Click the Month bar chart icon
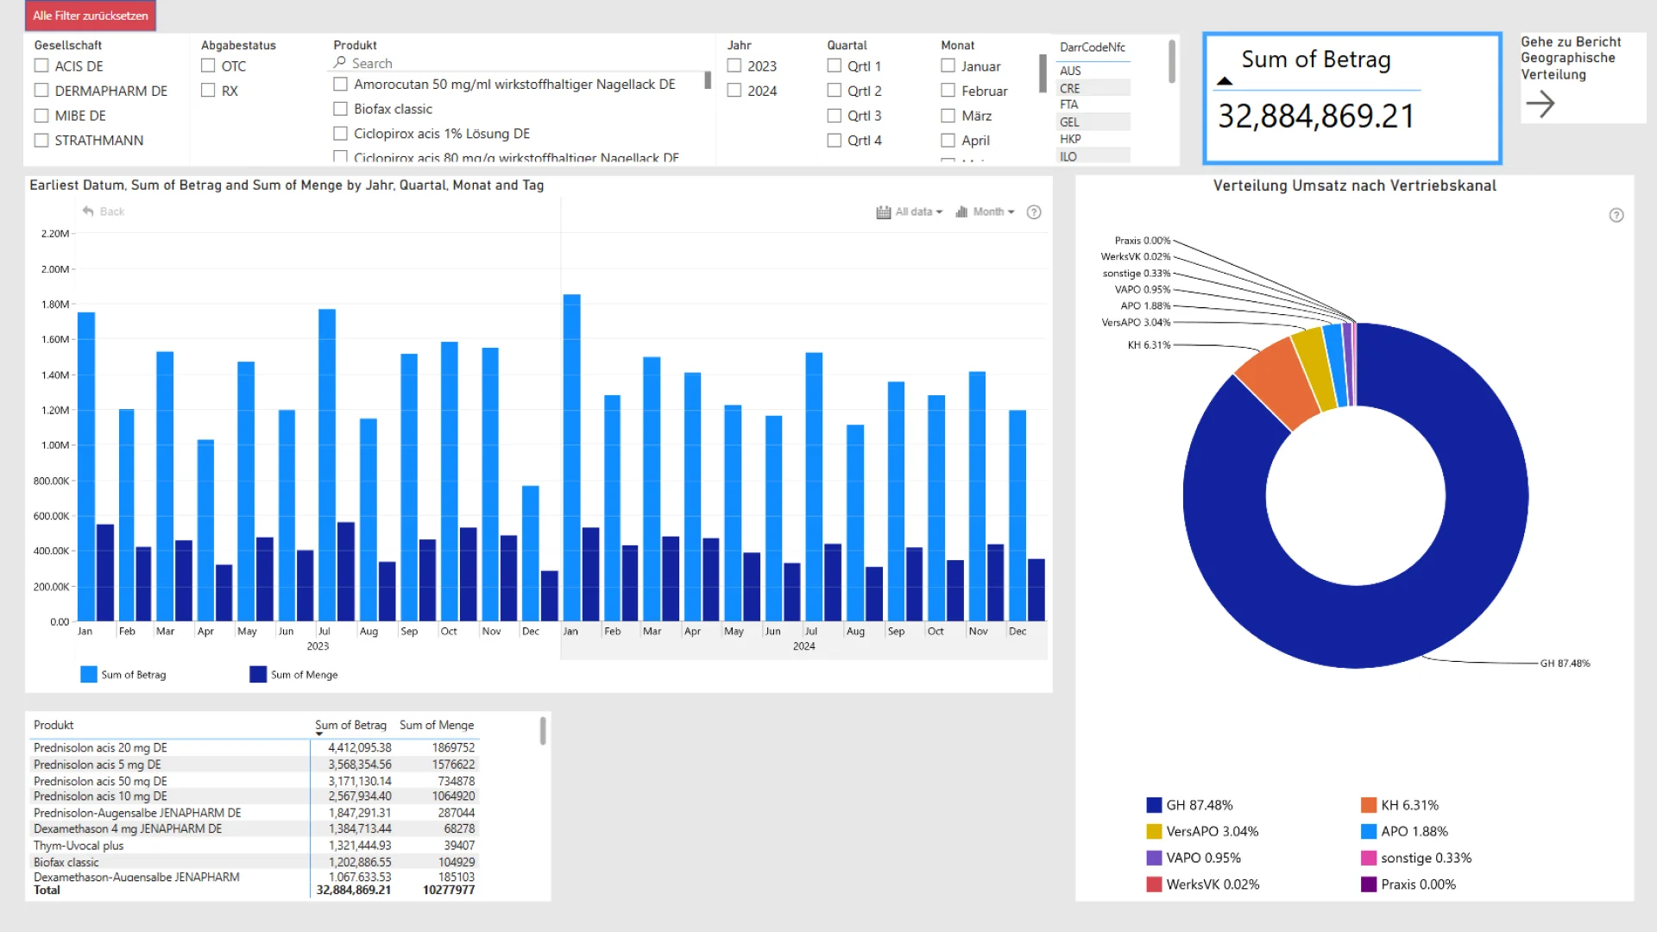Viewport: 1657px width, 932px height. click(961, 212)
